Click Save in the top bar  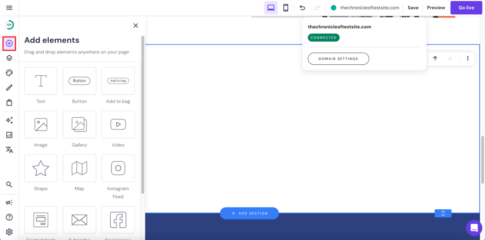click(413, 8)
